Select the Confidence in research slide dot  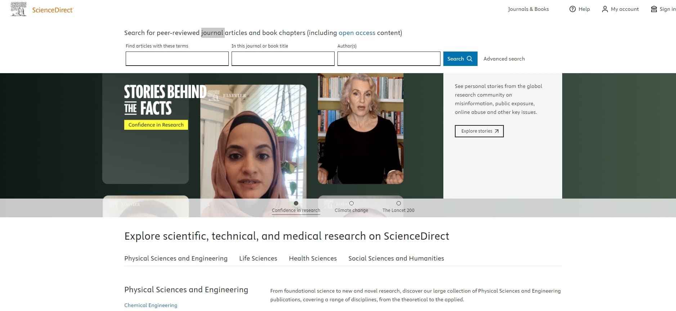coord(296,203)
